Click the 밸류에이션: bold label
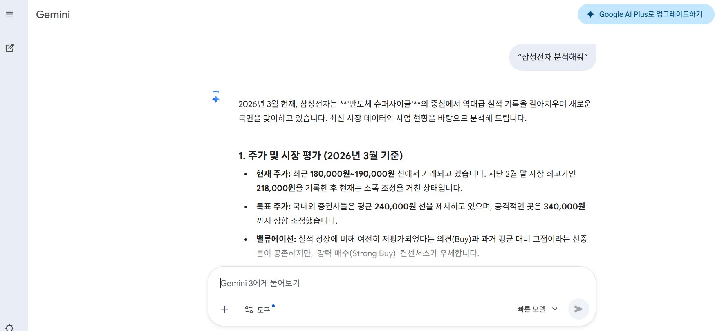 click(x=276, y=239)
